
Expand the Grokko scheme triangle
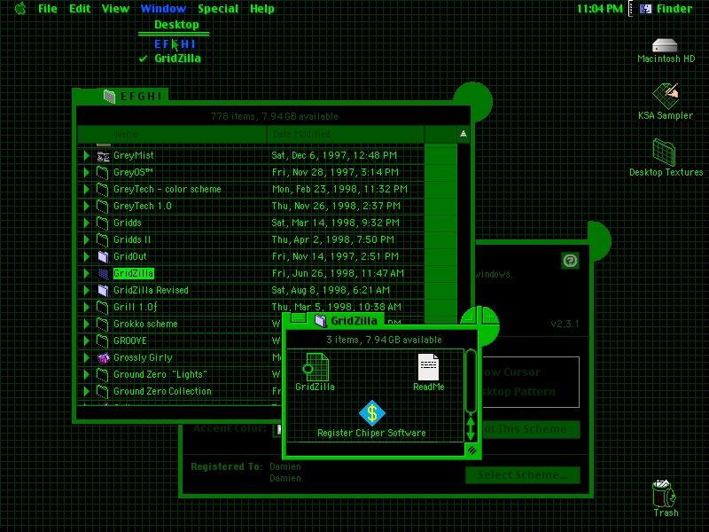pos(86,325)
